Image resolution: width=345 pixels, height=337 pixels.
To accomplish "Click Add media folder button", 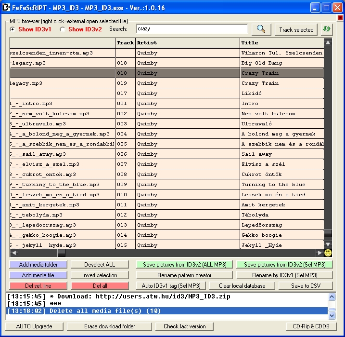I will (x=38, y=265).
